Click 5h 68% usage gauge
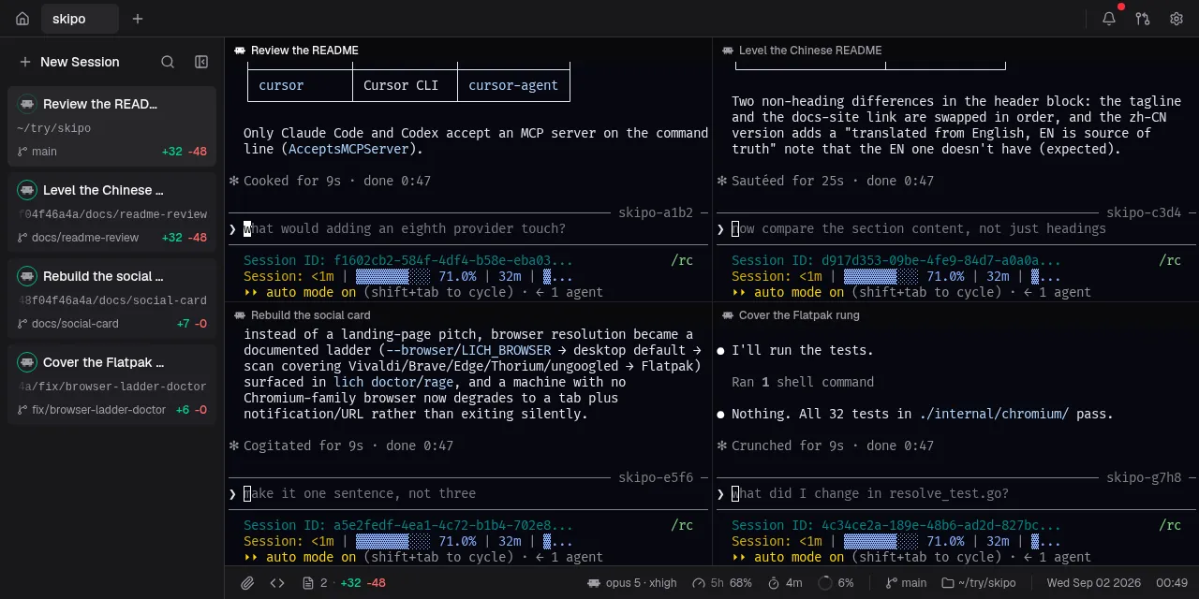Image resolution: width=1199 pixels, height=599 pixels. coord(721,583)
